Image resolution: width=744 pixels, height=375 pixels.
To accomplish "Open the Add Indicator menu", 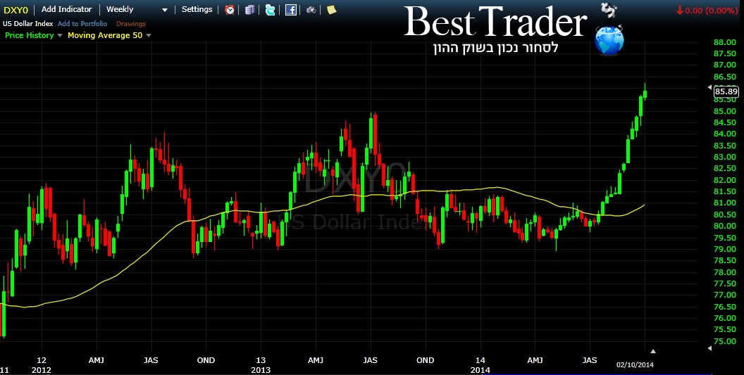I will click(66, 10).
